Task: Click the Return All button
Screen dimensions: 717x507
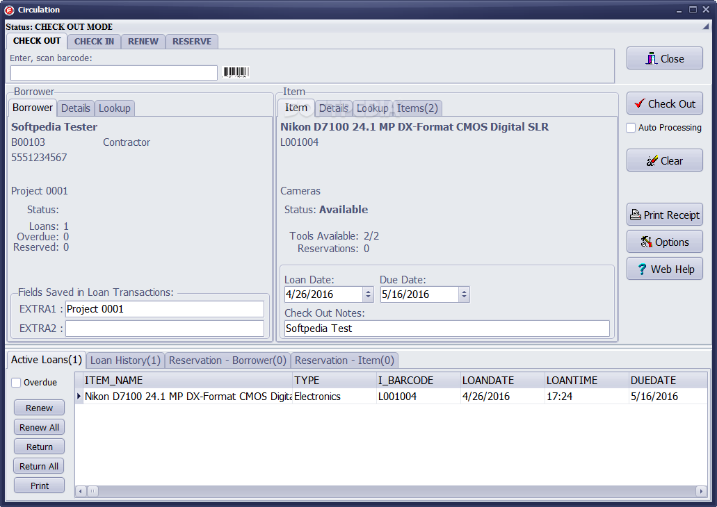Action: tap(40, 466)
